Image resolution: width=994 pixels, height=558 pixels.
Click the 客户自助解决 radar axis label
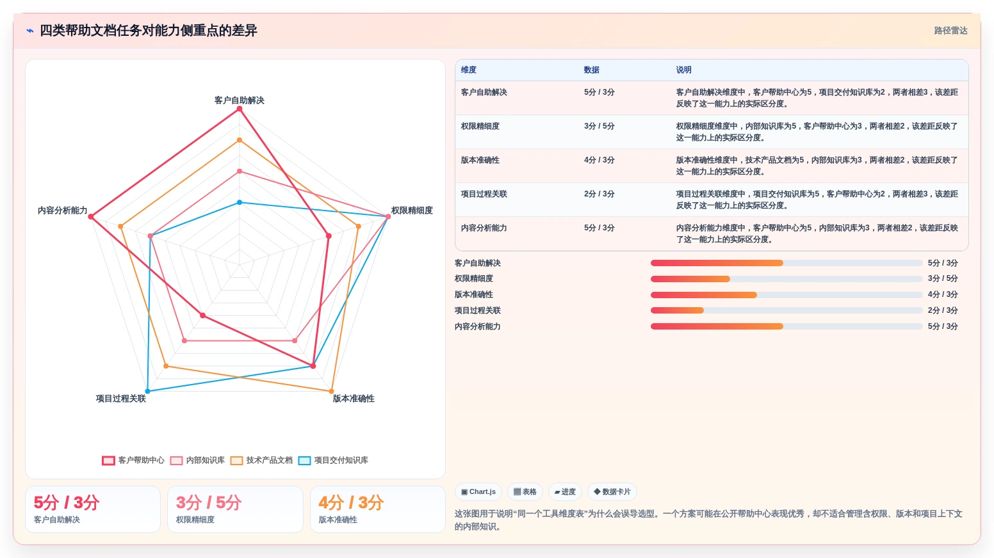click(x=240, y=100)
